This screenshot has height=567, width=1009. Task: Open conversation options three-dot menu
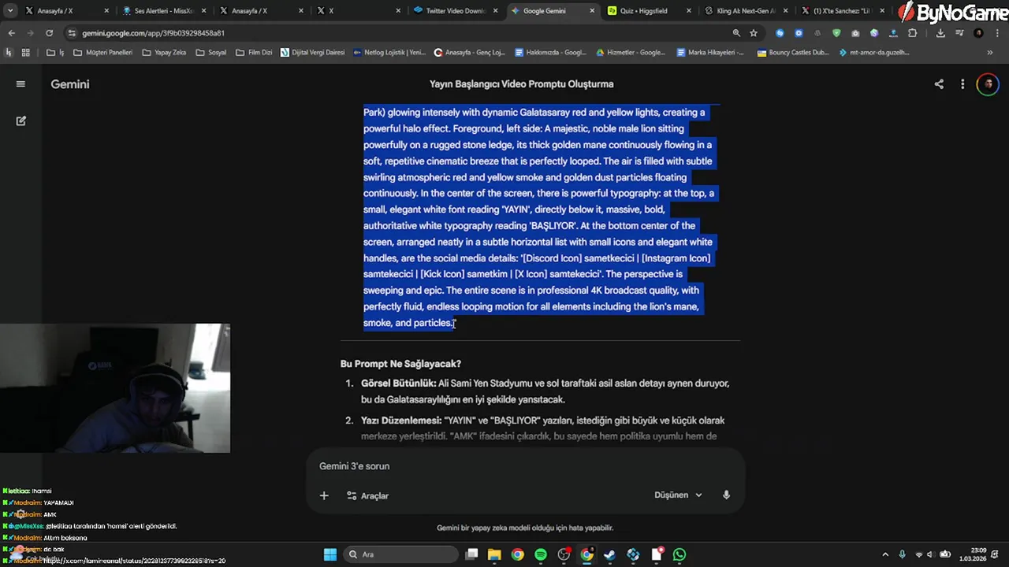(962, 84)
